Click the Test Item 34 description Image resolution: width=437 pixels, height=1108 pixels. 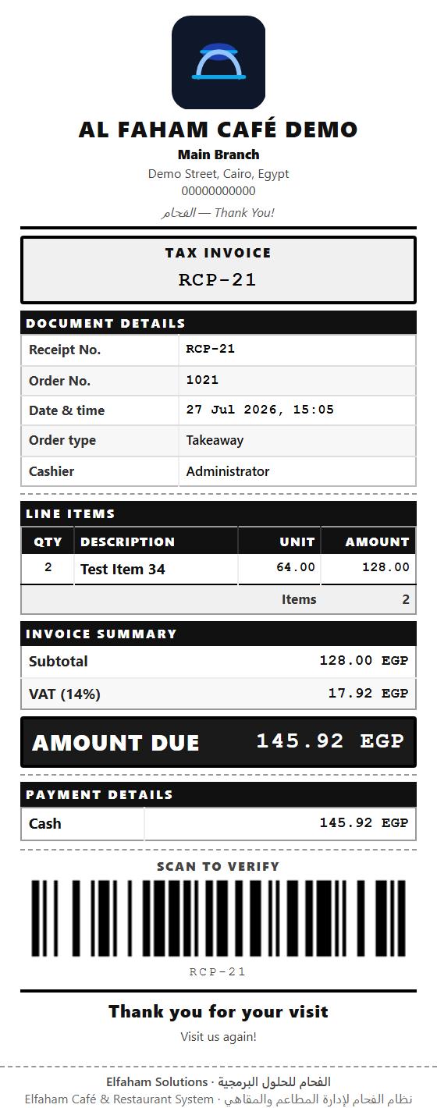tap(123, 570)
